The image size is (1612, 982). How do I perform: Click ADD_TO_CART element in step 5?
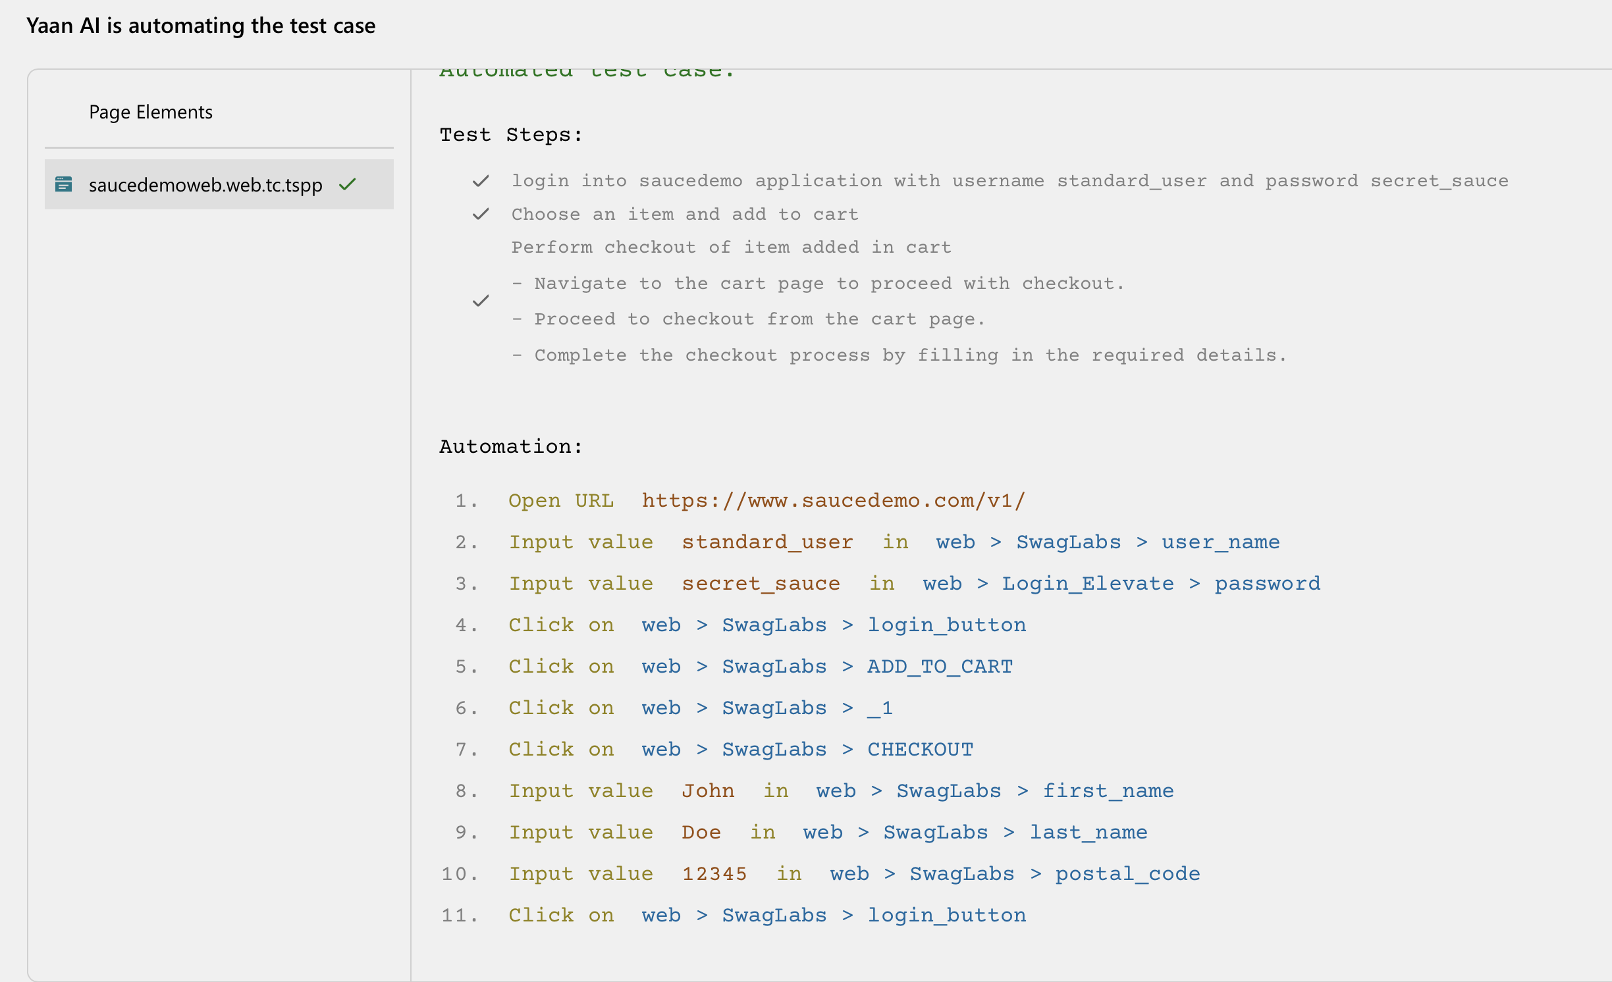(x=940, y=667)
